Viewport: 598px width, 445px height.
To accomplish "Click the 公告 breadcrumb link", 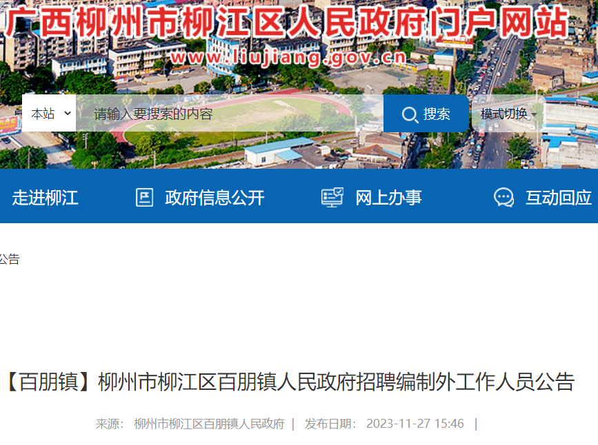I will click(x=9, y=260).
